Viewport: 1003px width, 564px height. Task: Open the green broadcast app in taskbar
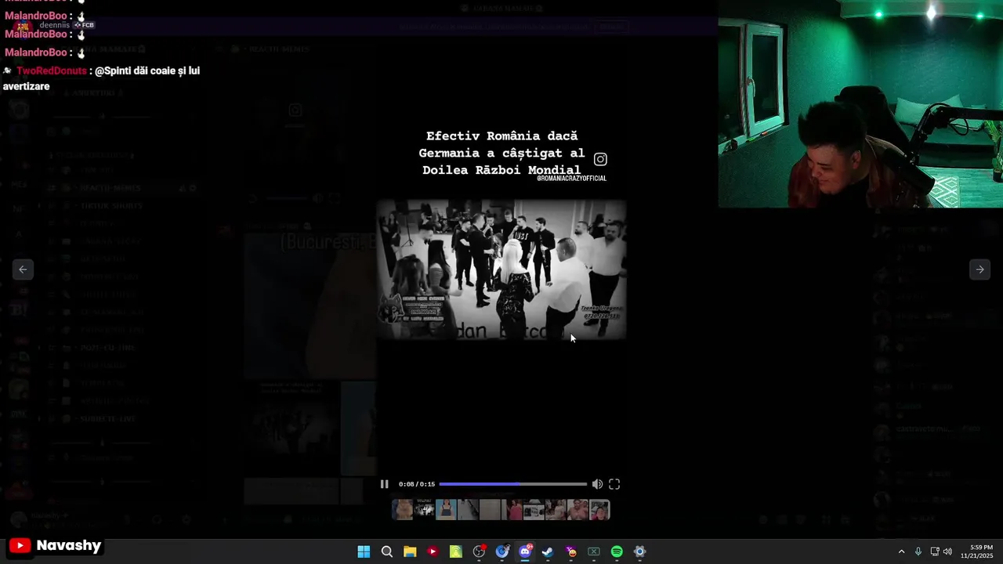(x=455, y=551)
